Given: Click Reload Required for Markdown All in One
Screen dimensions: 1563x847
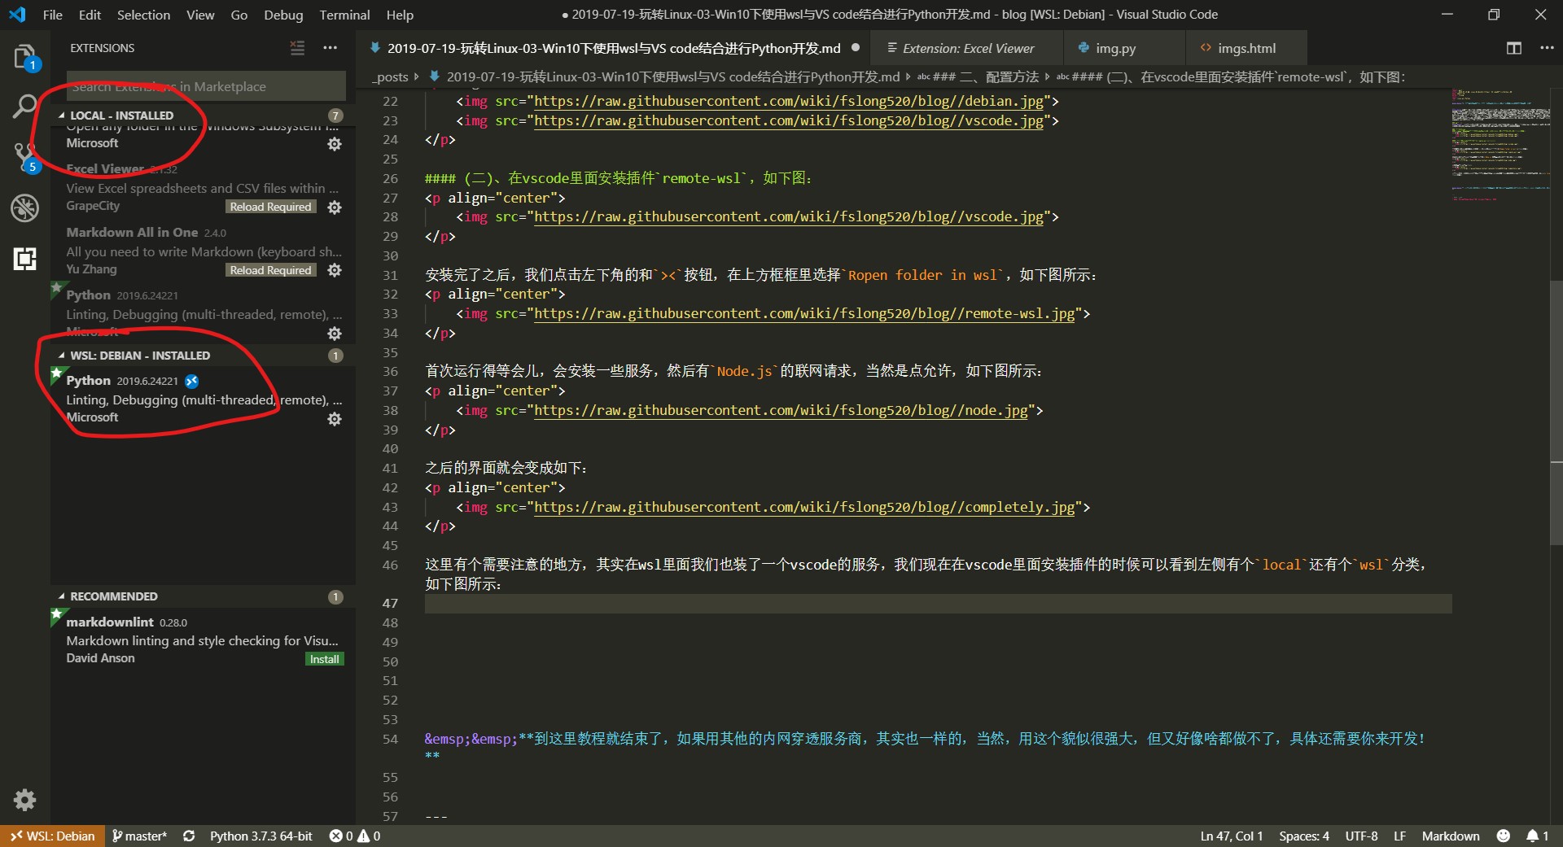Looking at the screenshot, I should click(x=270, y=270).
